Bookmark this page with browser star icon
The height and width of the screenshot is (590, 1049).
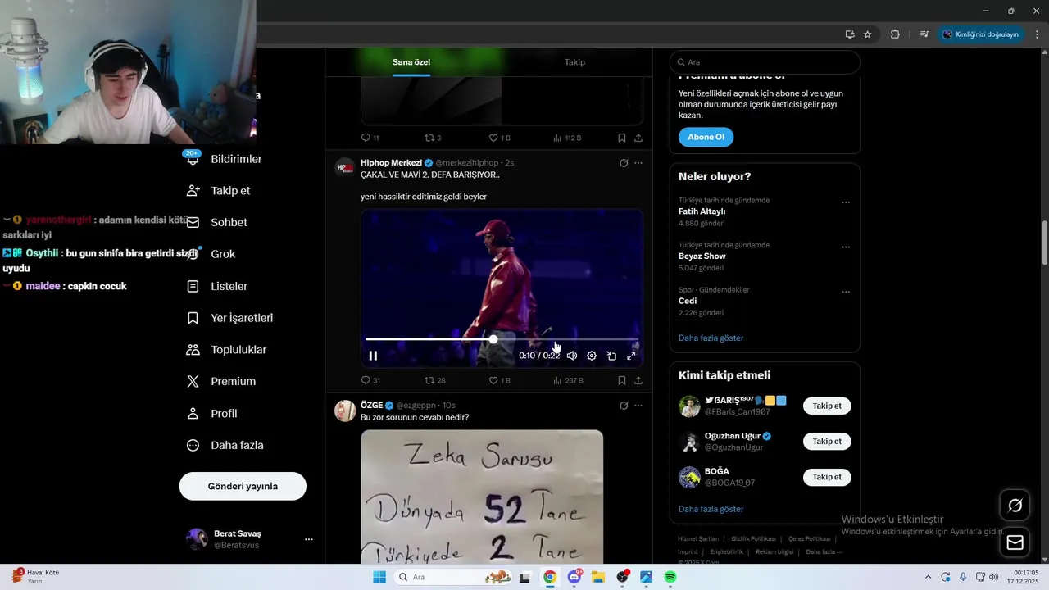[x=868, y=34]
